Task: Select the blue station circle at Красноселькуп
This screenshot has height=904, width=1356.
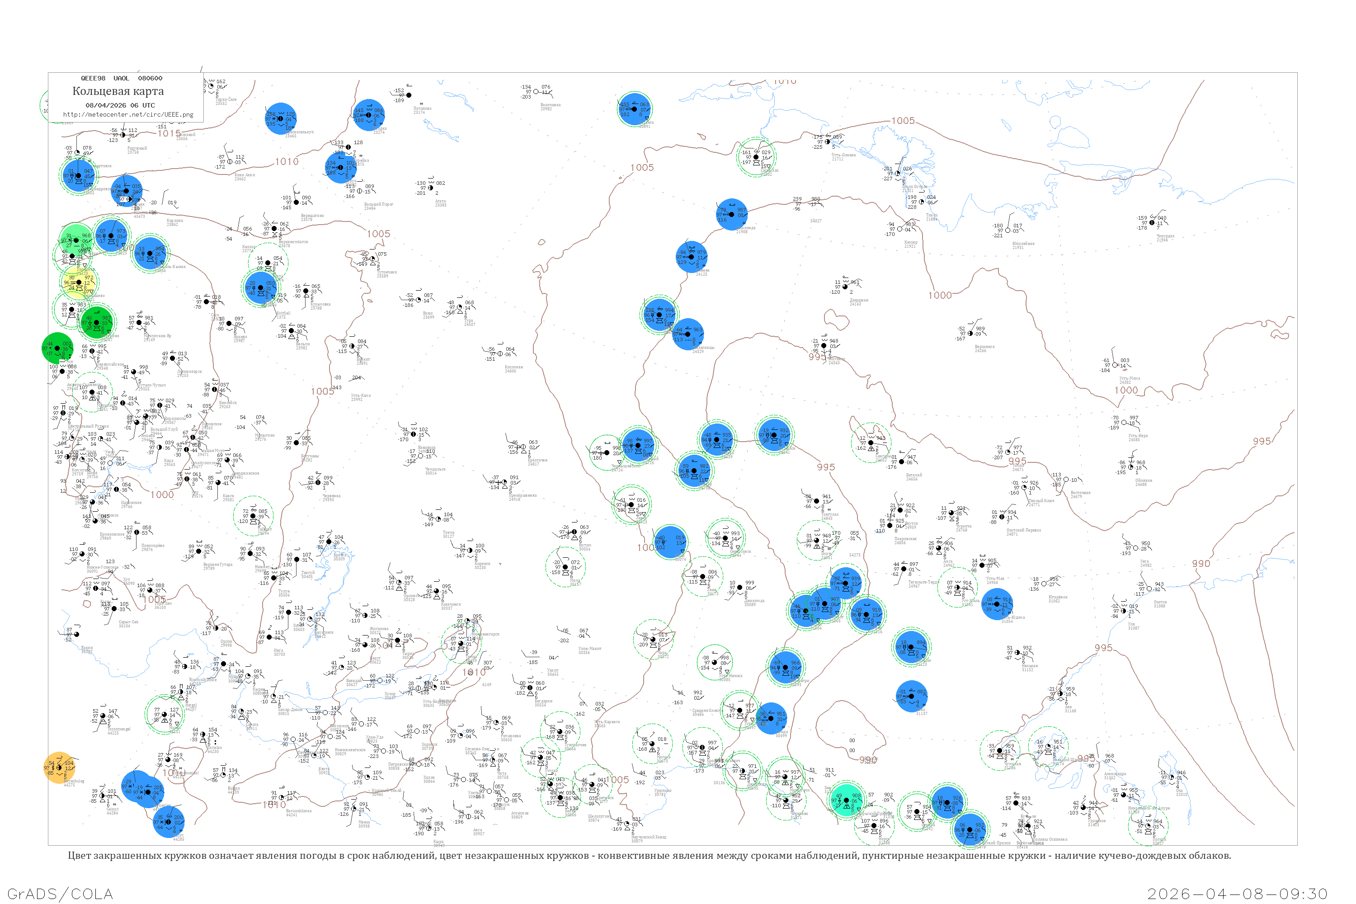Action: pyautogui.click(x=280, y=119)
